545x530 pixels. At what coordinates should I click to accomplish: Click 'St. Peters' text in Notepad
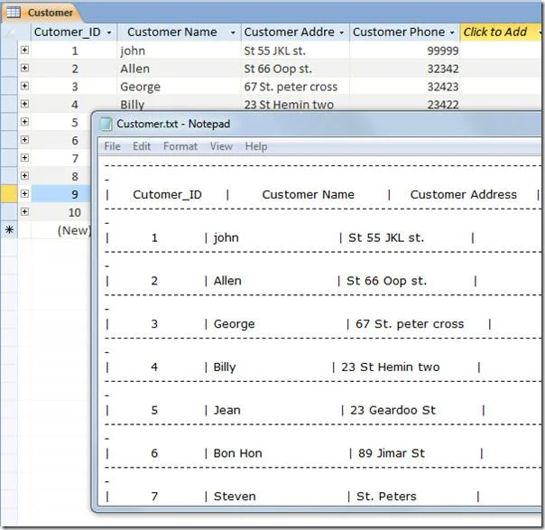click(x=386, y=497)
